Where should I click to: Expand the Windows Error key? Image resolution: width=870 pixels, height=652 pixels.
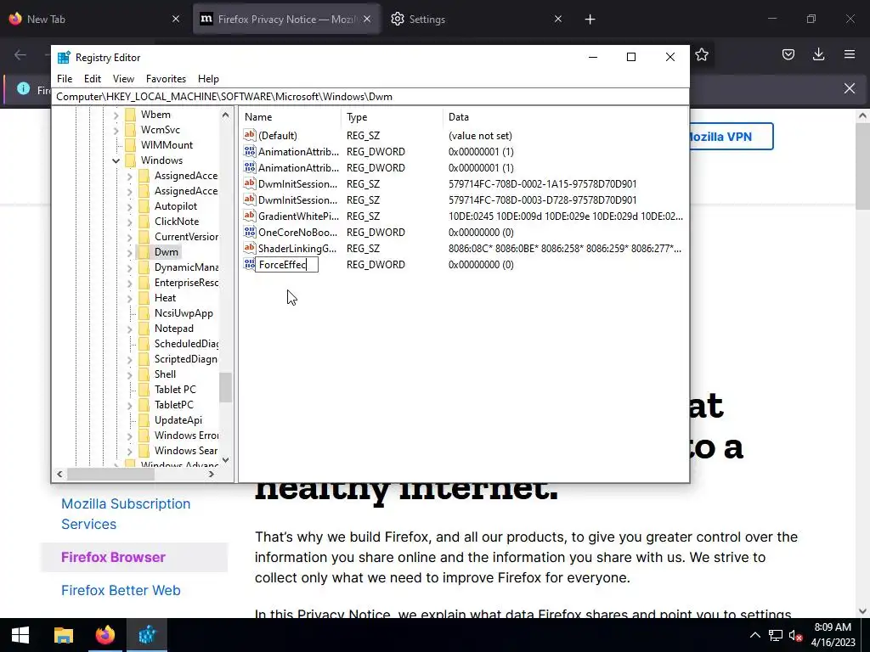[x=129, y=436]
